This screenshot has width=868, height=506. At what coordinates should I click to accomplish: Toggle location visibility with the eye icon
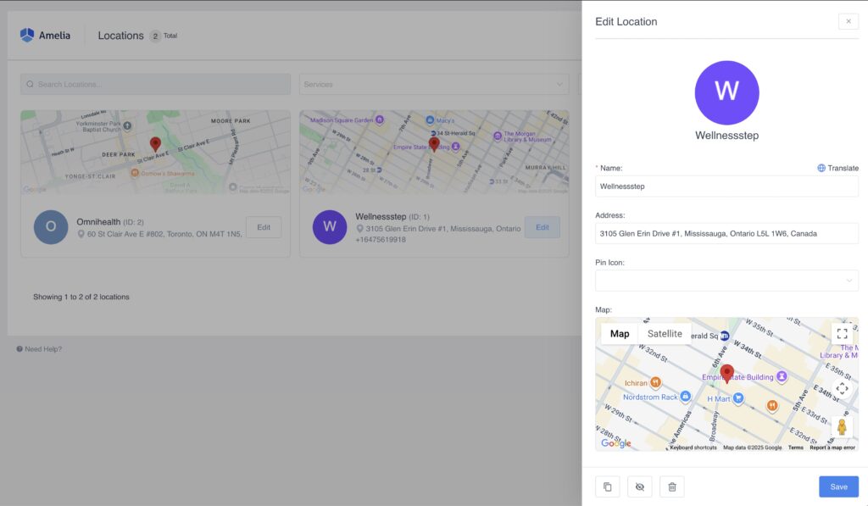640,487
